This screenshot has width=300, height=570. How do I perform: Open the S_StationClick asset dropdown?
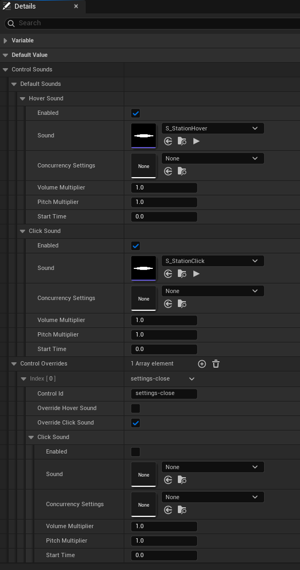click(x=213, y=261)
